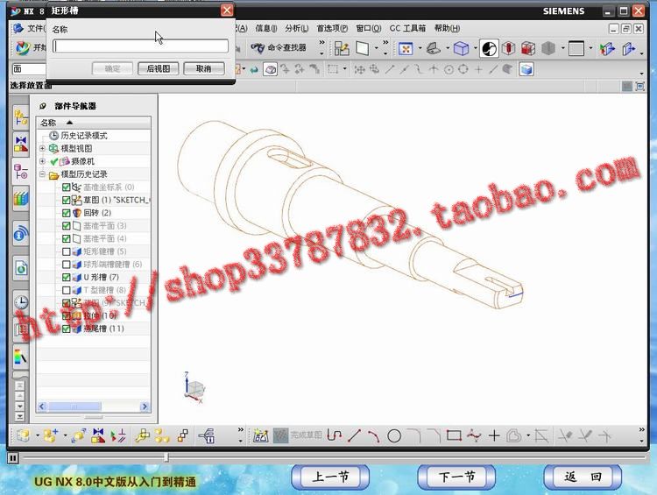Click the profile sketch tool
Image resolution: width=657 pixels, height=495 pixels.
pyautogui.click(x=334, y=436)
